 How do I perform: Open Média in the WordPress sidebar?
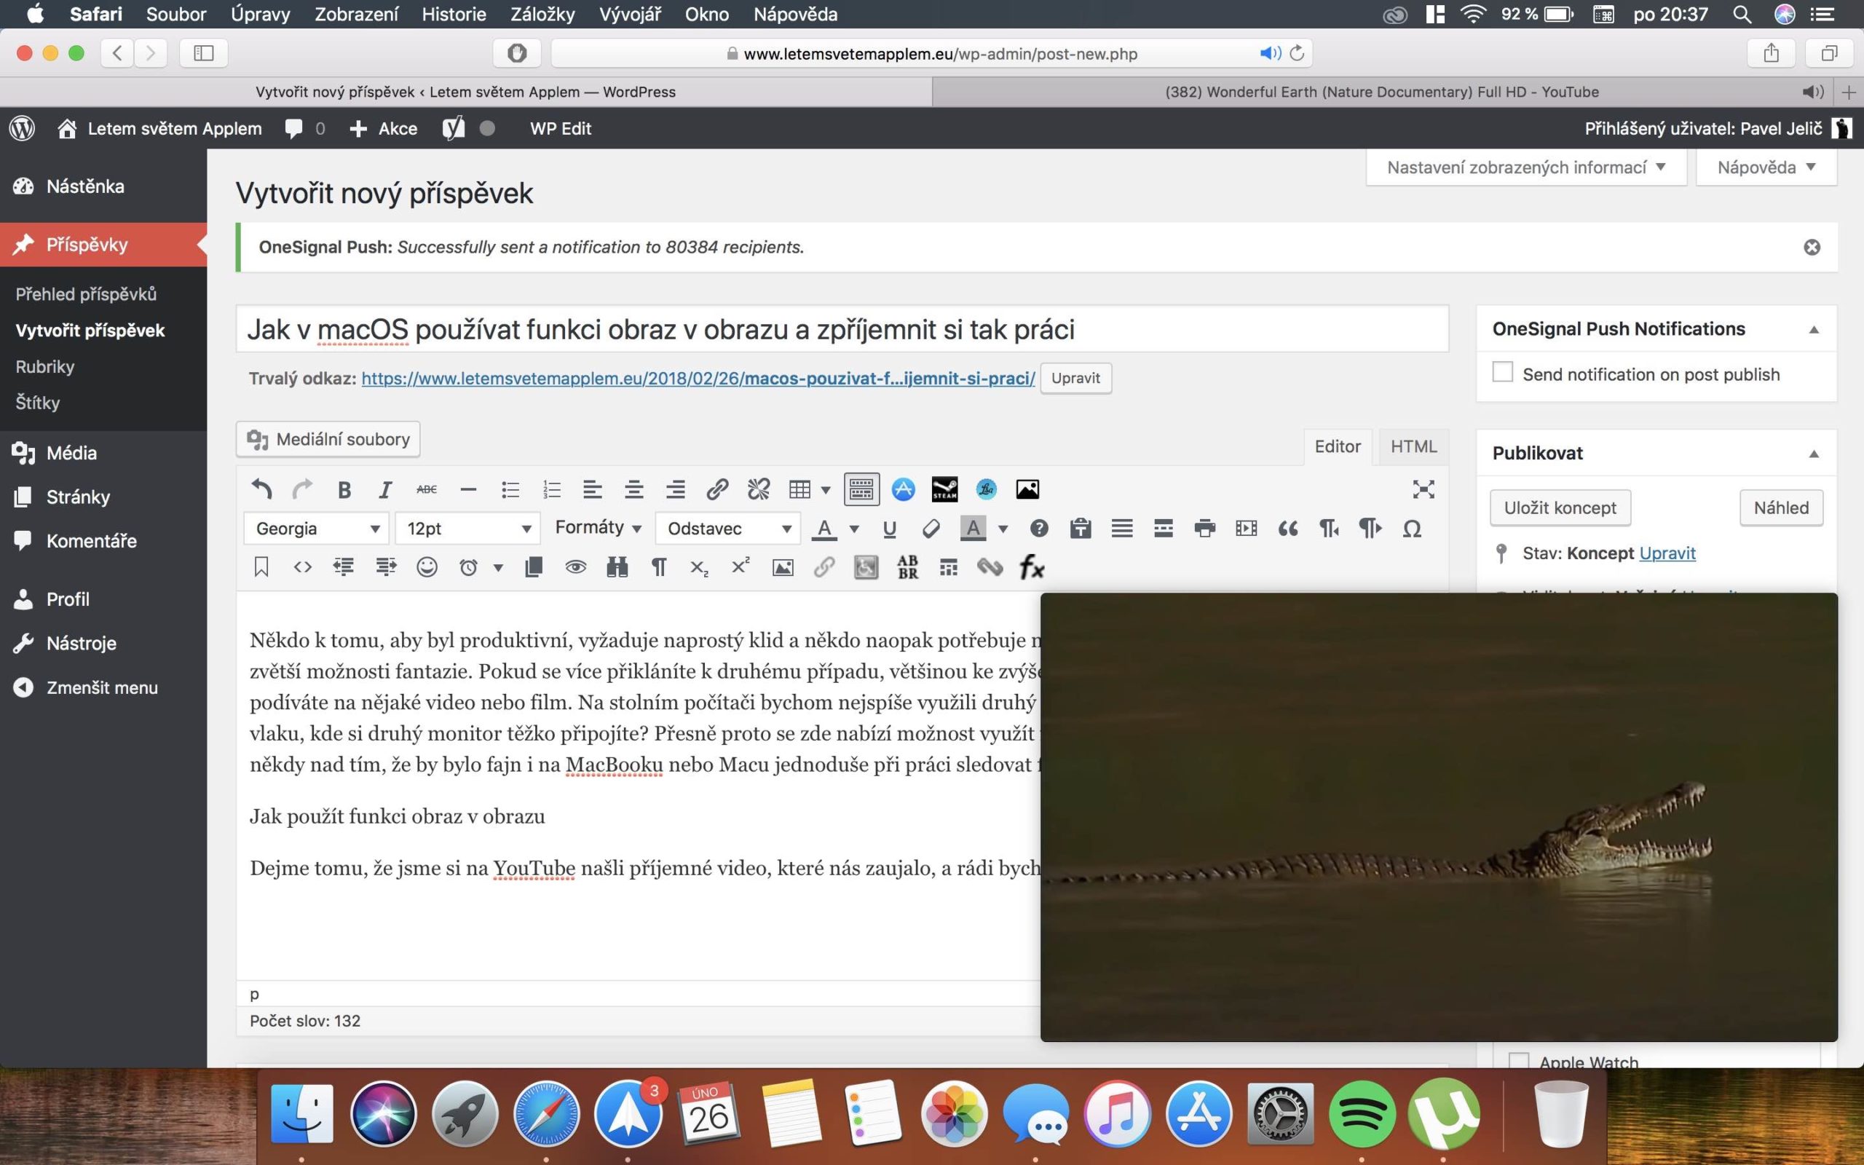(x=71, y=453)
